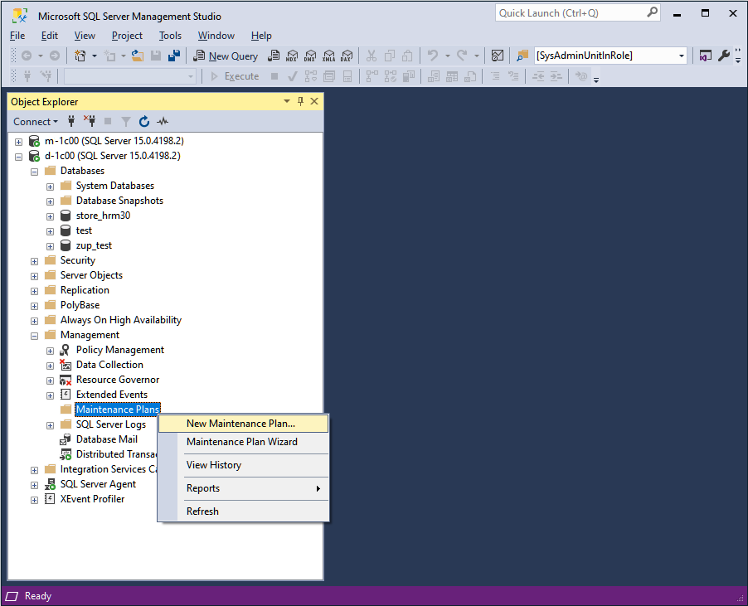This screenshot has width=748, height=606.
Task: Open the Reports submenu
Action: pos(243,488)
